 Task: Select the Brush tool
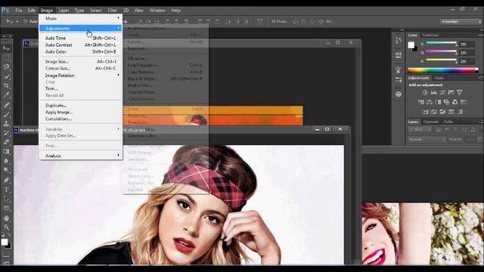click(6, 114)
